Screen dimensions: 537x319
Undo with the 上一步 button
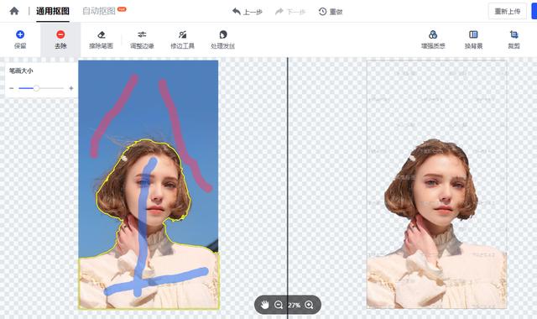247,12
